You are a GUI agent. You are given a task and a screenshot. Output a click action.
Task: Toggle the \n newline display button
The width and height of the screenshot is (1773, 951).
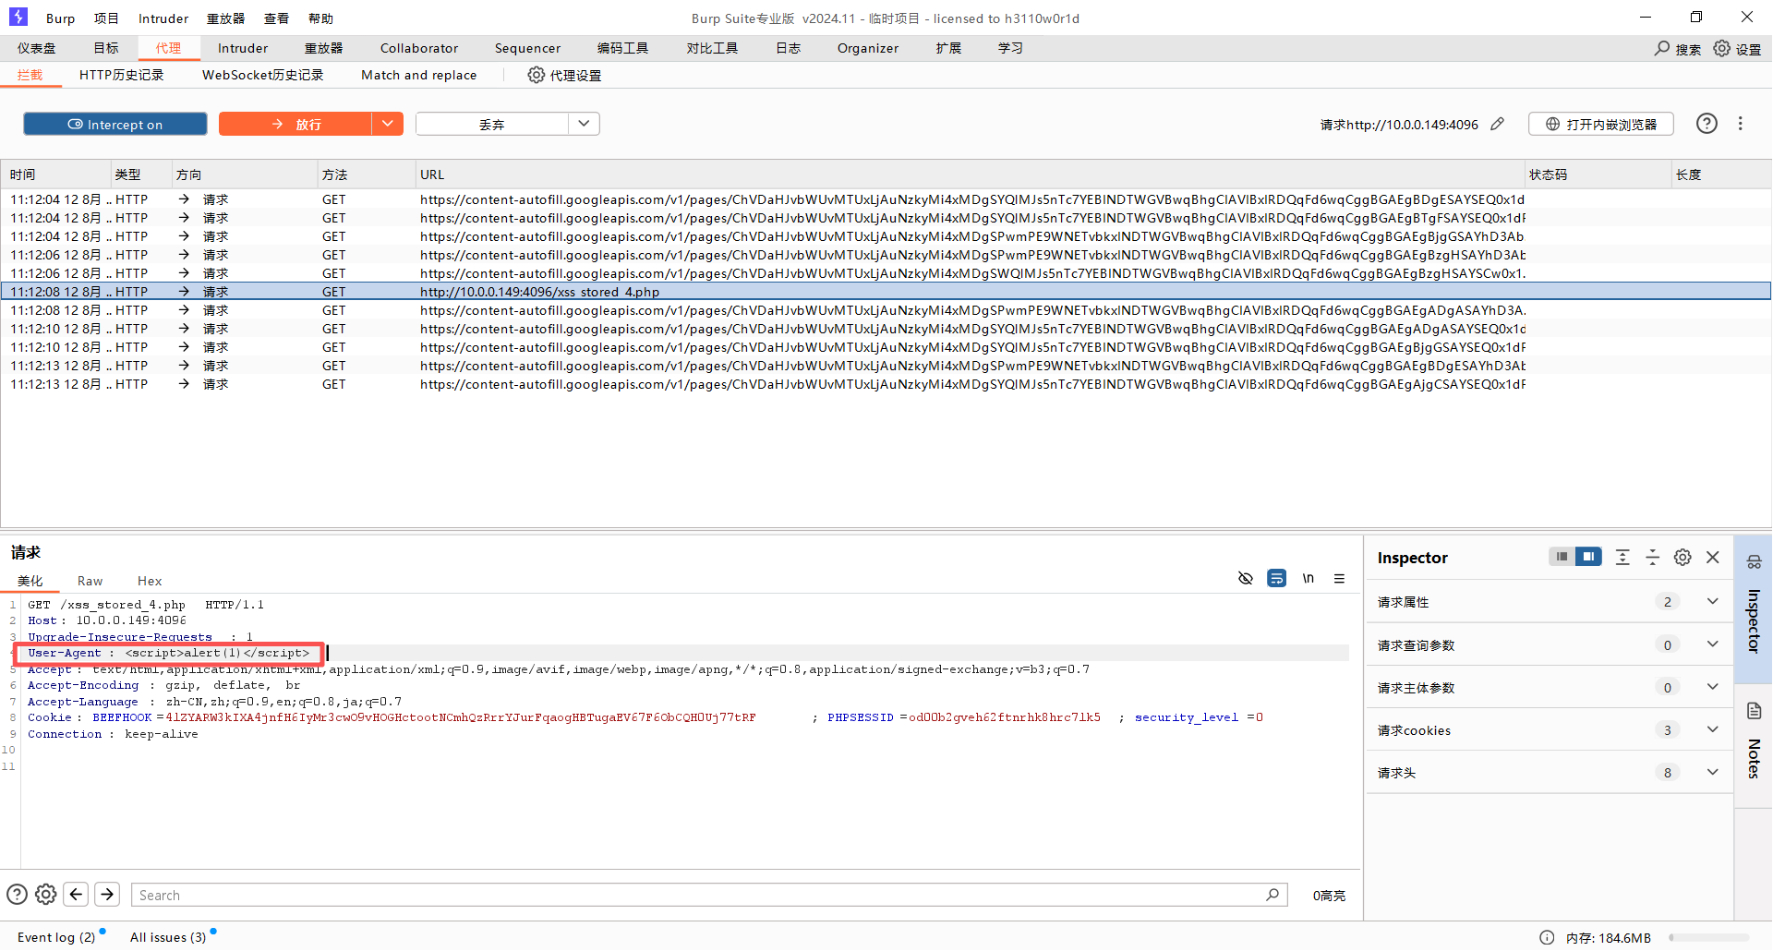(1308, 579)
